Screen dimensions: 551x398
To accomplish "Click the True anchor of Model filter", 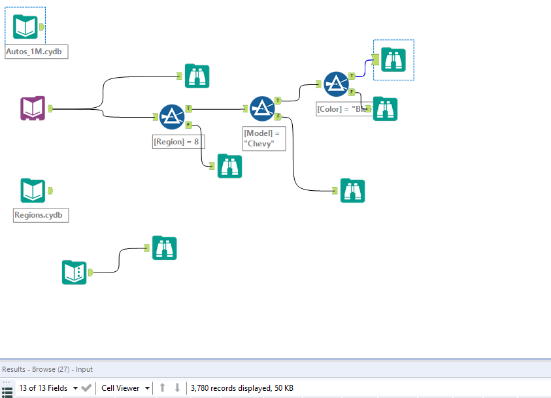I will (278, 101).
